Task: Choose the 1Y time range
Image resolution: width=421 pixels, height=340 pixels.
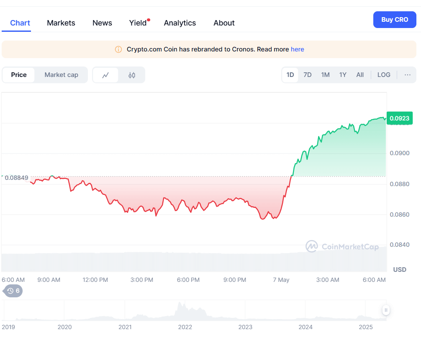Action: [x=343, y=75]
